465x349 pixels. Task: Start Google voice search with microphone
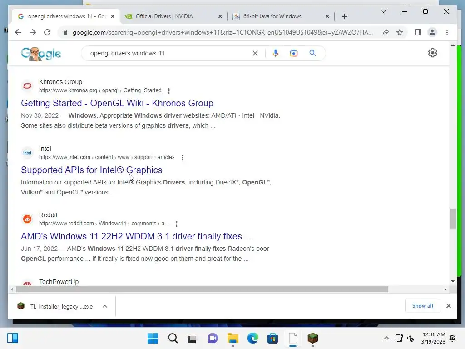click(x=276, y=53)
